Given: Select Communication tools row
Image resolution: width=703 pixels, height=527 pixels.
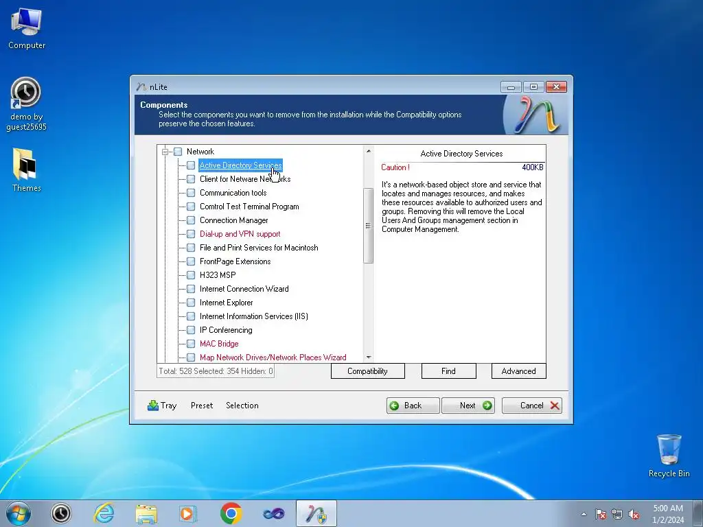Looking at the screenshot, I should click(233, 193).
